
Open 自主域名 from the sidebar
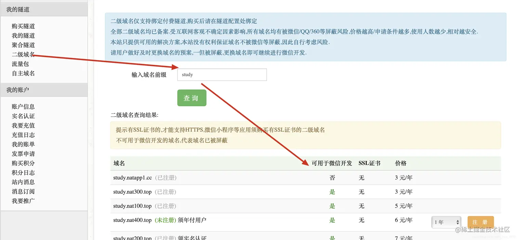23,73
